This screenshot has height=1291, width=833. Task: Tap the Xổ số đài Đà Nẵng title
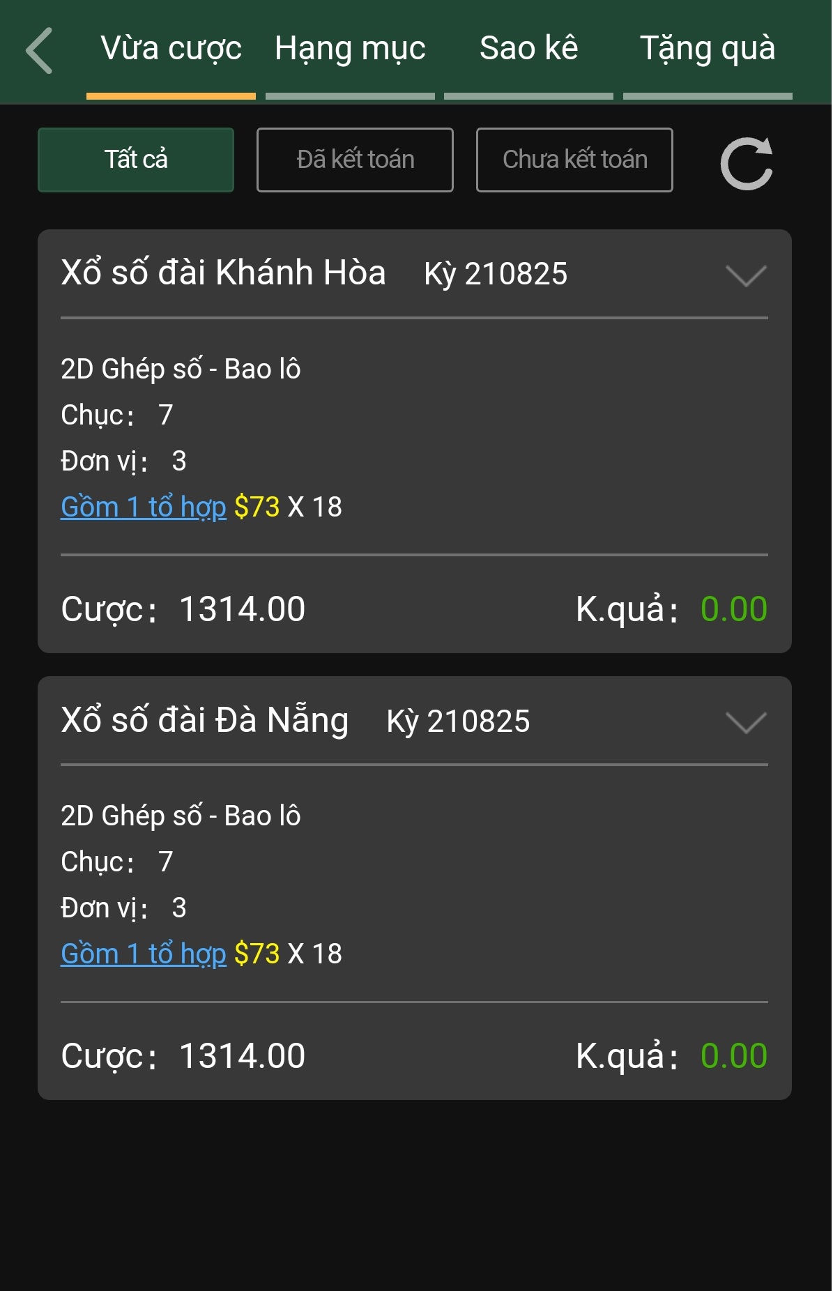(x=204, y=720)
